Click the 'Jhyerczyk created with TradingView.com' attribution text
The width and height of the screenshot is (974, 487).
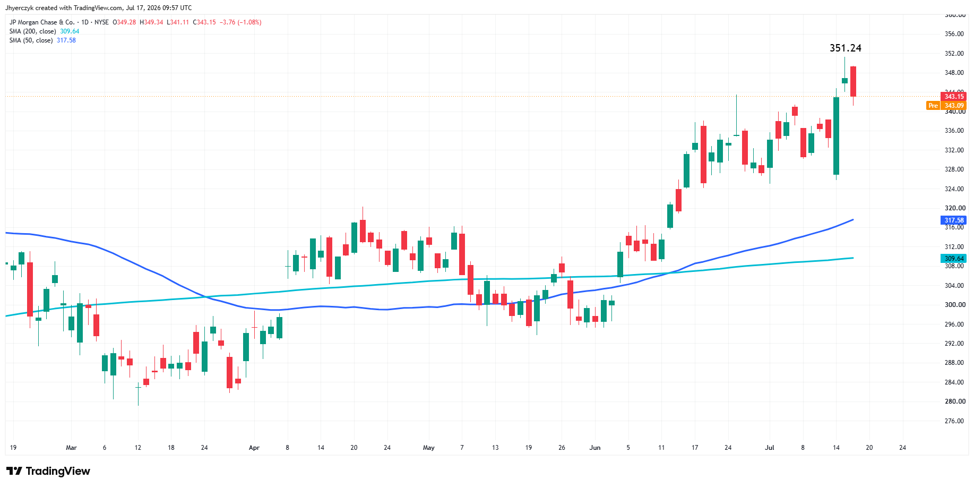pyautogui.click(x=64, y=8)
